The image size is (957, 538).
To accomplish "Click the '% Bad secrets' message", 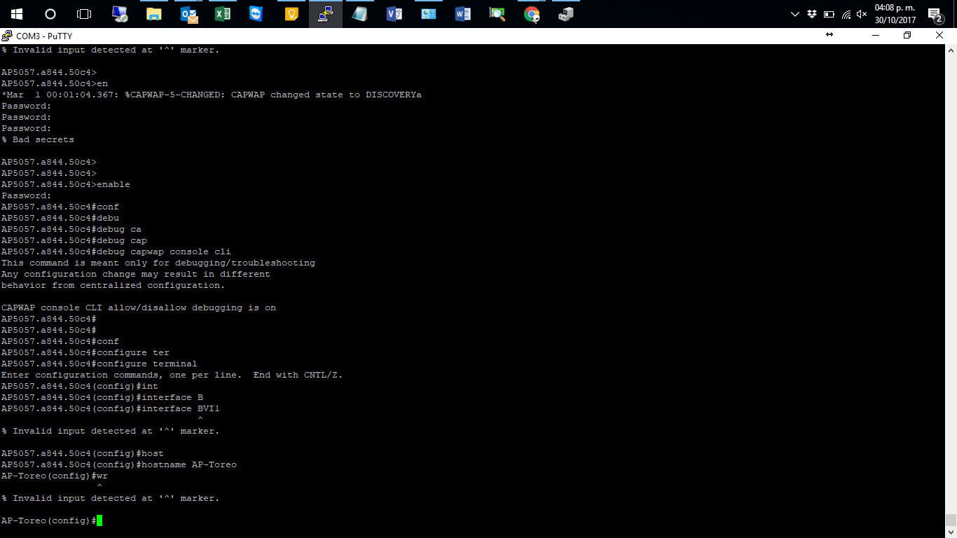I will coord(38,139).
